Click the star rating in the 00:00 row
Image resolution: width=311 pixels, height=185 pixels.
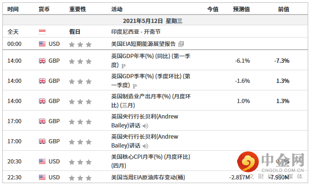click(x=80, y=44)
